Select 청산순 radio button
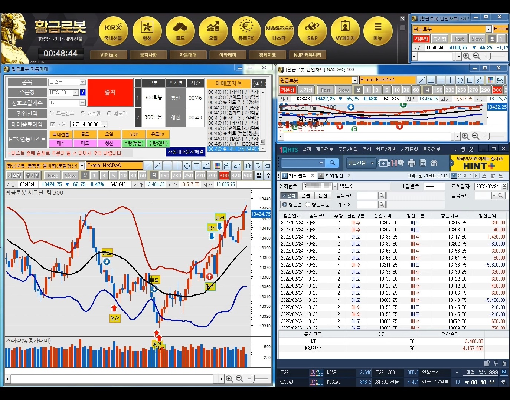Image resolution: width=510 pixels, height=400 pixels. tap(285, 204)
